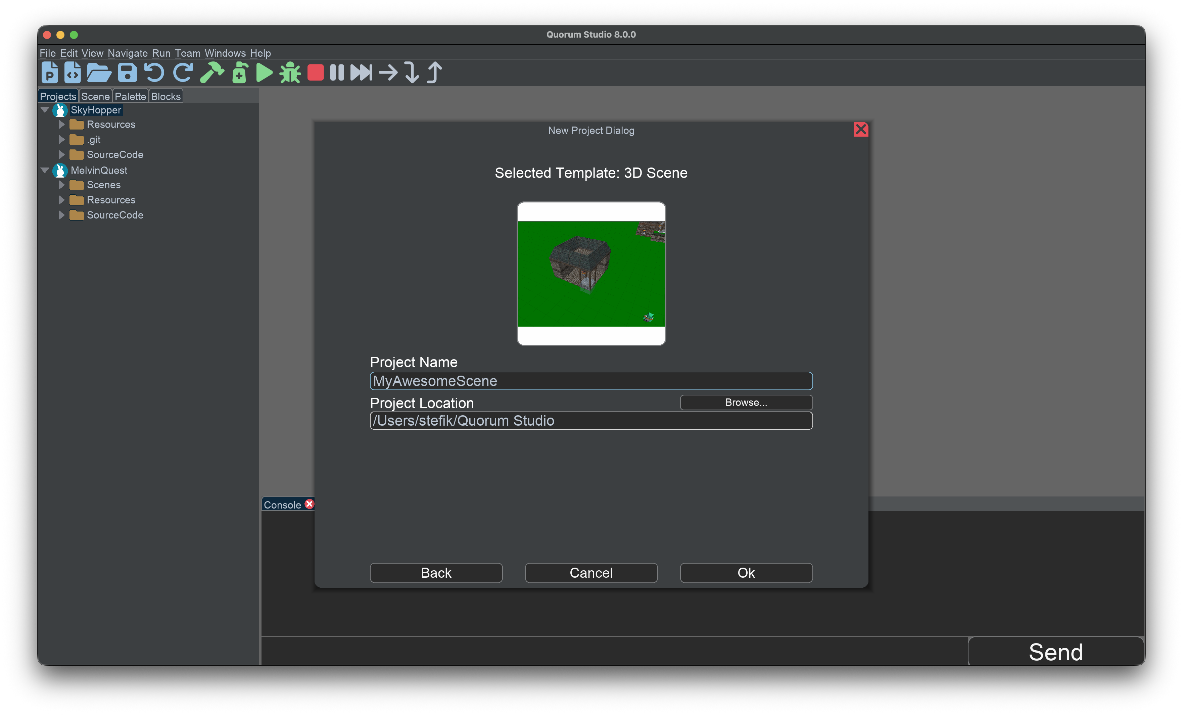Start debugging with the bug icon
The height and width of the screenshot is (715, 1183).
pyautogui.click(x=290, y=73)
